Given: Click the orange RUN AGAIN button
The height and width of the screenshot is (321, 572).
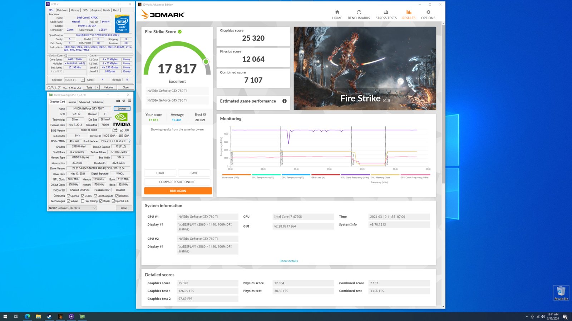Looking at the screenshot, I should tap(178, 191).
